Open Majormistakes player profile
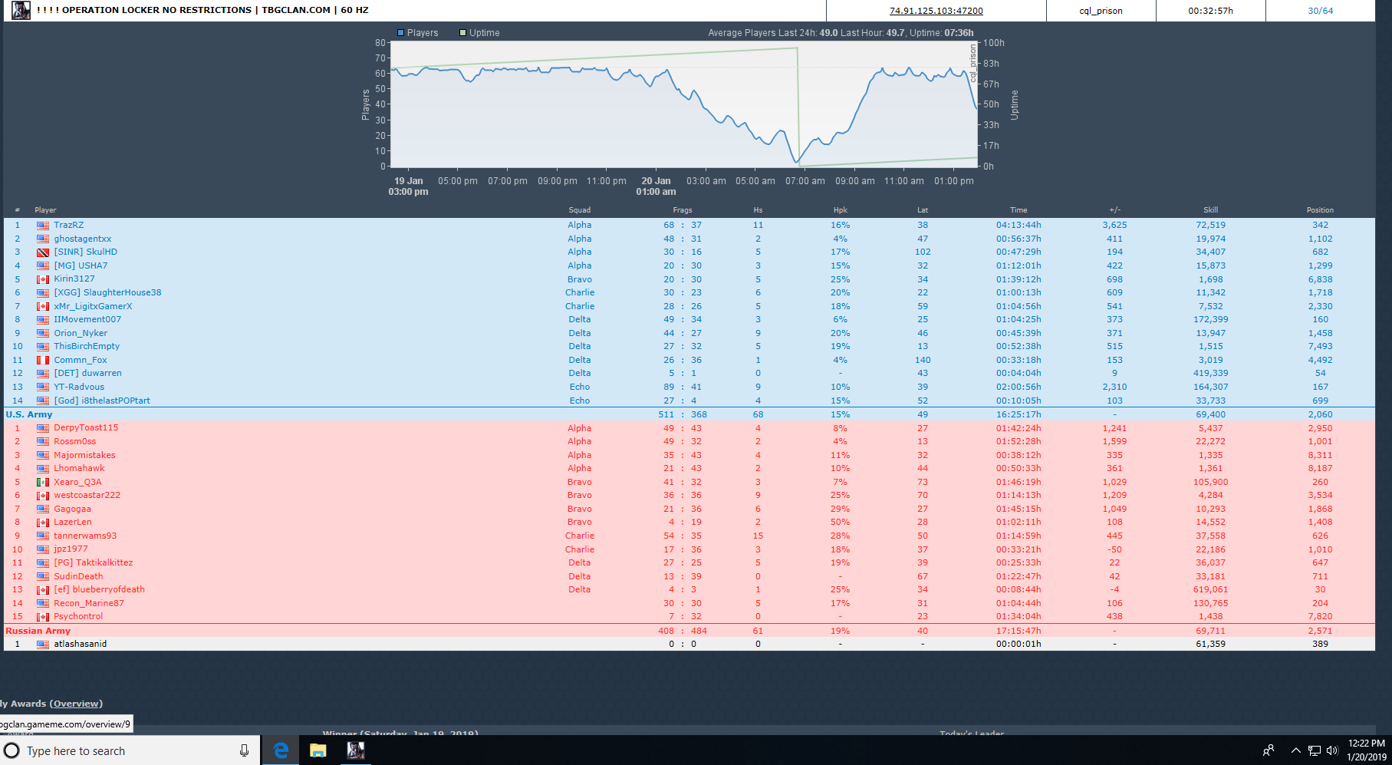The height and width of the screenshot is (765, 1392). coord(84,455)
